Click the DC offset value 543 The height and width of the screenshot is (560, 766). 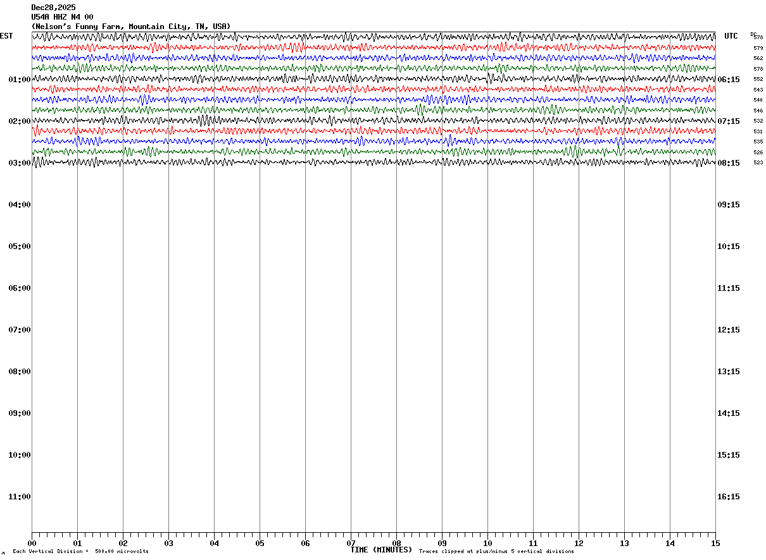coord(758,90)
